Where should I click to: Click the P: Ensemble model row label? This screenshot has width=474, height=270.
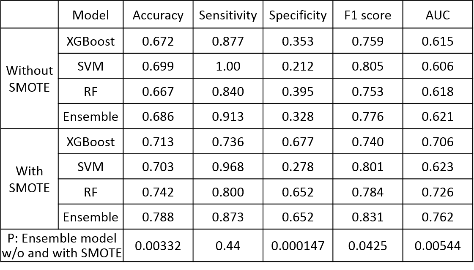click(x=62, y=245)
